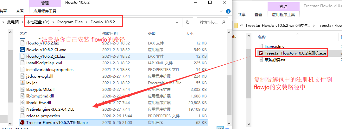Screen dimensions: 342x129
Task: Go to 此电脑 in the breadcrumb
Action: pyautogui.click(x=13, y=22)
